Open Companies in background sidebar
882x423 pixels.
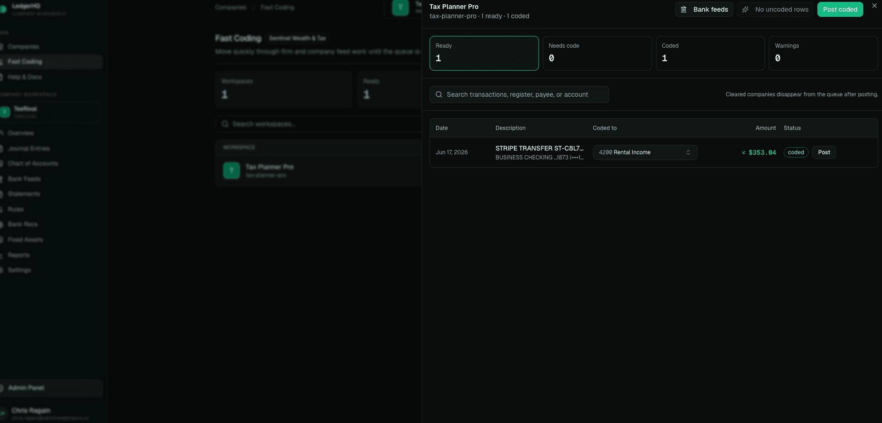coord(23,47)
